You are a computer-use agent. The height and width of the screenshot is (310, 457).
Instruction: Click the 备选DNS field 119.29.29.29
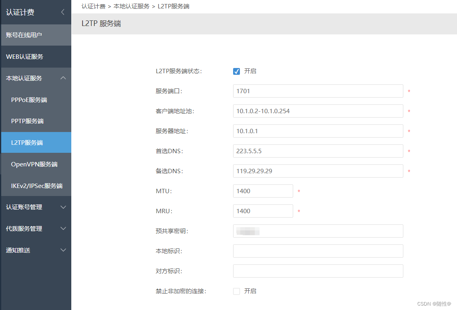click(x=318, y=171)
